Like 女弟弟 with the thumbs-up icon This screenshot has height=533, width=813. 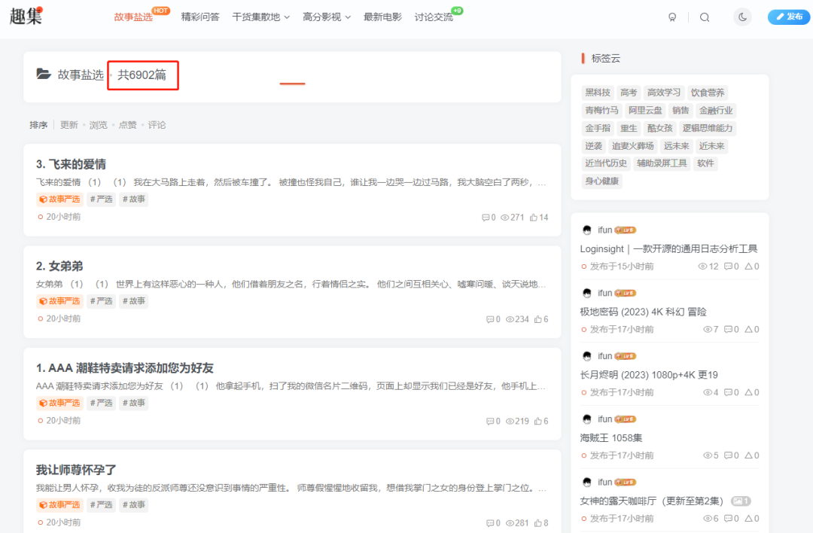[x=537, y=318]
